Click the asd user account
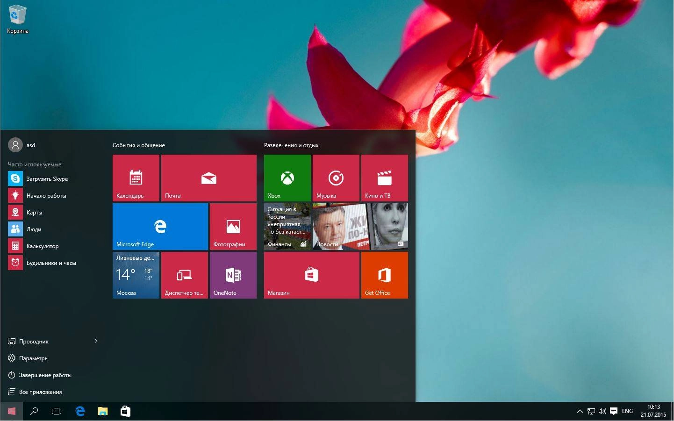The height and width of the screenshot is (421, 674). click(x=22, y=145)
